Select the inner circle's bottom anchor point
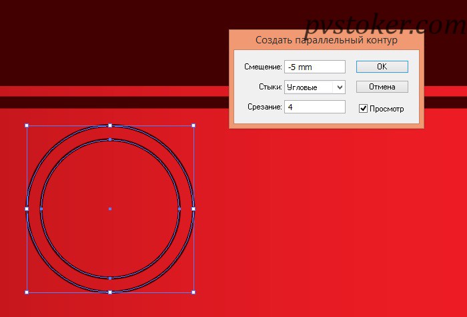This screenshot has height=317, width=467. 110,278
